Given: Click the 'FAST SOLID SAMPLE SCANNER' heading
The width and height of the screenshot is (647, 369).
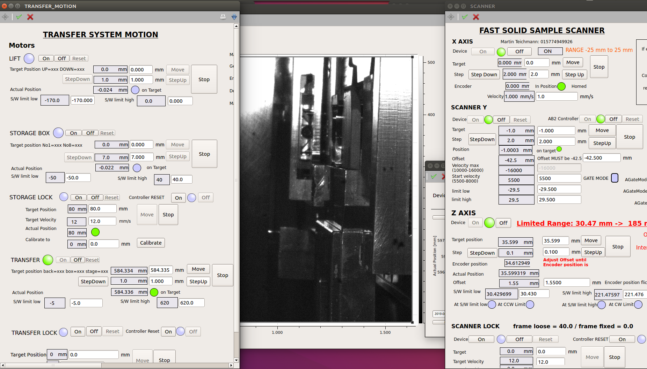Looking at the screenshot, I should [x=542, y=31].
